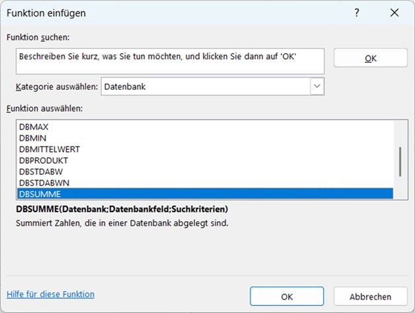This screenshot has width=415, height=313.
Task: Close the Funktion einfügen dialog
Action: tap(395, 13)
